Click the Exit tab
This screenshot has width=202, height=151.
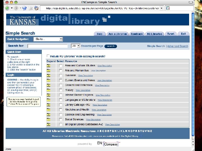tap(183, 34)
